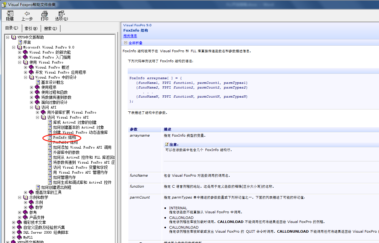Collapse the Microsoft Visual FoxPro 9.0 node
This screenshot has height=243, width=379.
[14, 47]
